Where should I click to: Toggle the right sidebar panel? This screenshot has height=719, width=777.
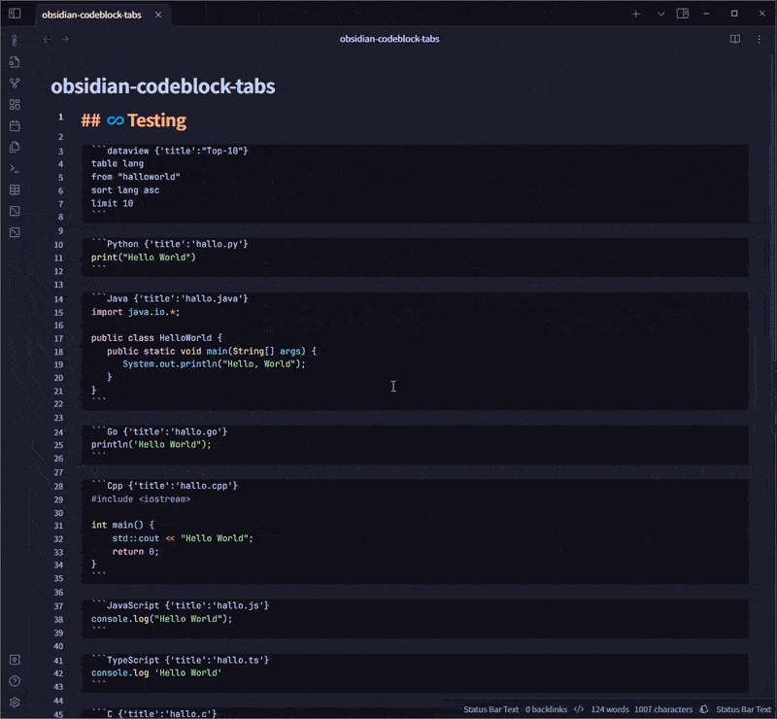(x=683, y=15)
